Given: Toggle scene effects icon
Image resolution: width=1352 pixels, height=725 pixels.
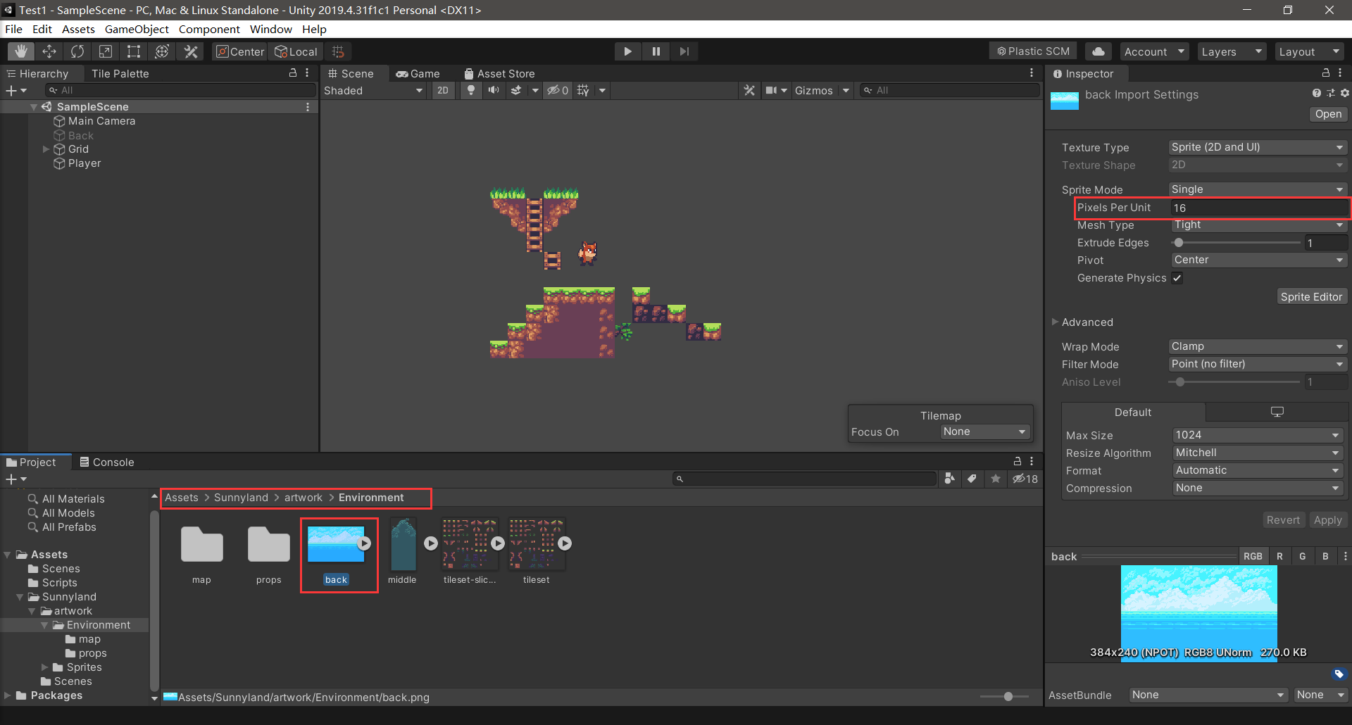Looking at the screenshot, I should pyautogui.click(x=517, y=90).
